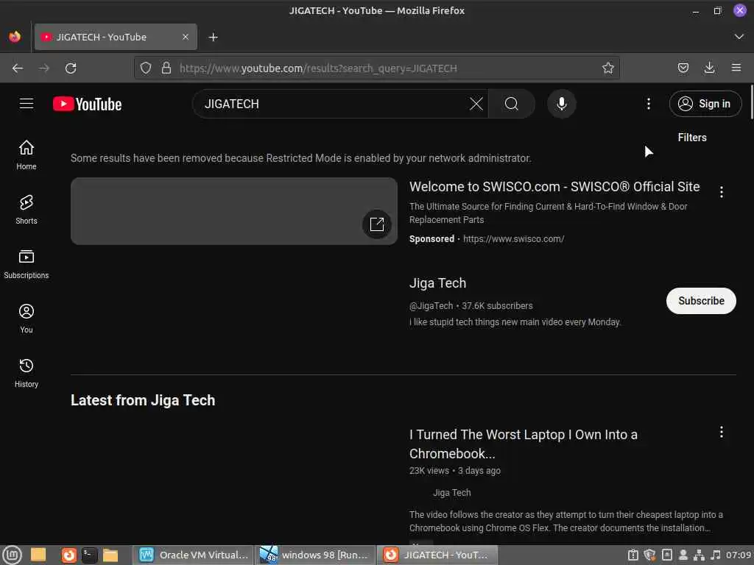Viewport: 754px width, 565px height.
Task: Open YouTube settings three-dot menu beside Sign in
Action: point(648,104)
